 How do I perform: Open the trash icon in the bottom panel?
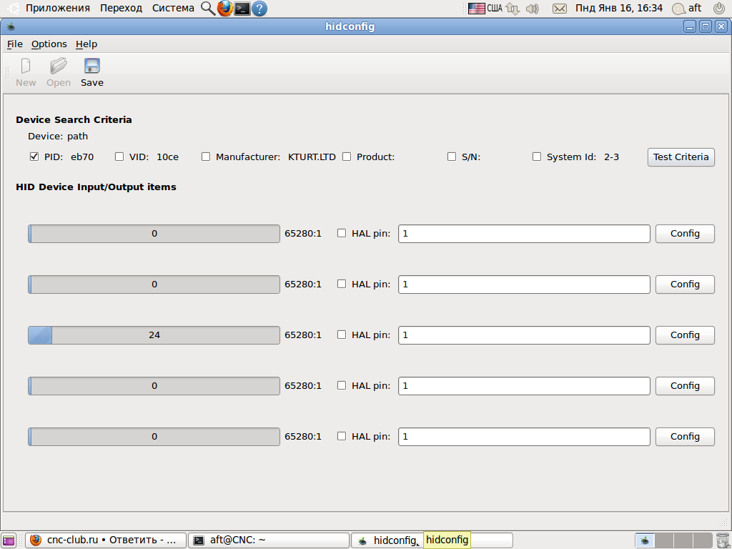(x=722, y=540)
